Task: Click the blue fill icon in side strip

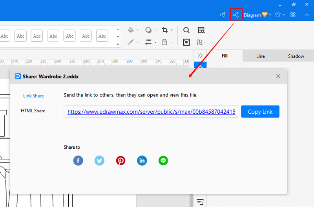Action: (x=200, y=65)
